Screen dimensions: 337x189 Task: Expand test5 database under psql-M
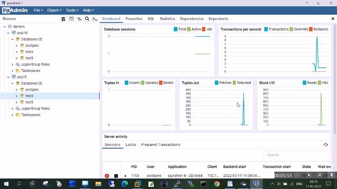(x=16, y=58)
